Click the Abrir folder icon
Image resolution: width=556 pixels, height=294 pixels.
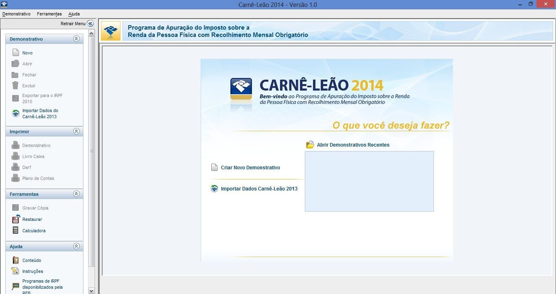click(15, 63)
